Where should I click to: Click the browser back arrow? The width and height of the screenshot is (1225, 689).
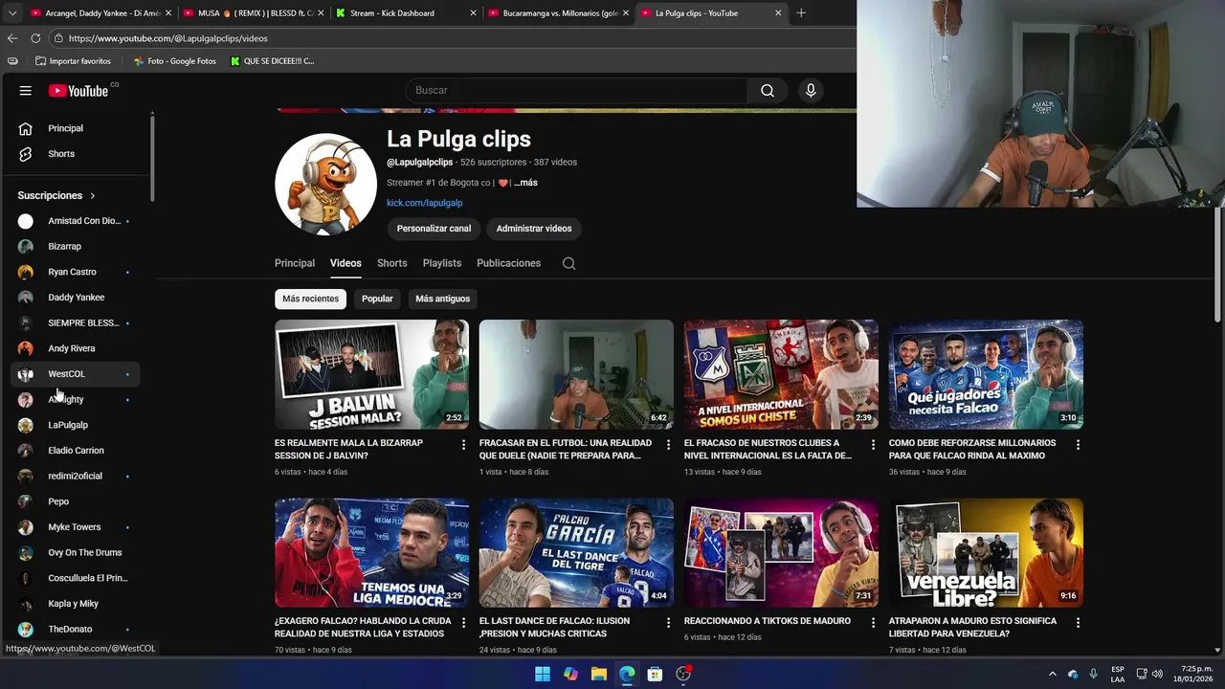click(x=12, y=38)
